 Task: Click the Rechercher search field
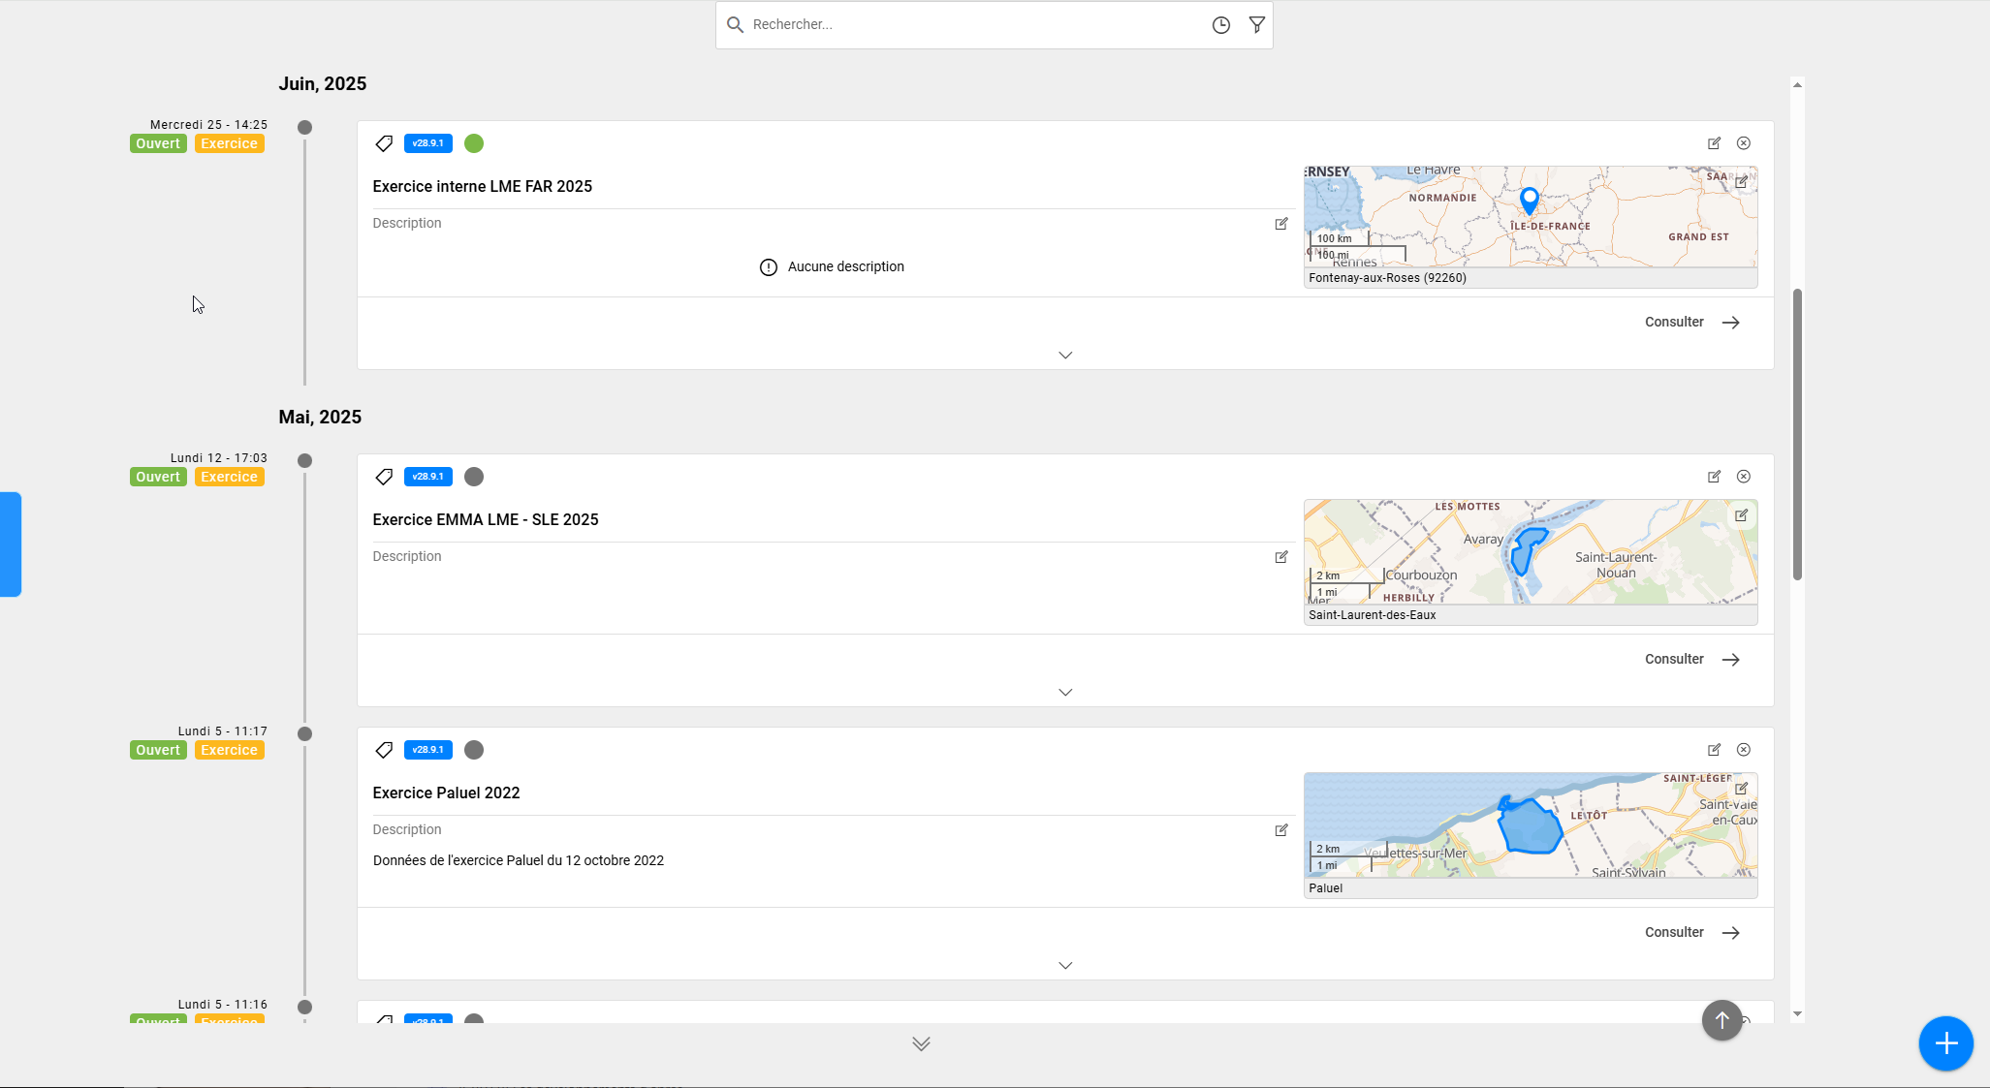pos(969,25)
